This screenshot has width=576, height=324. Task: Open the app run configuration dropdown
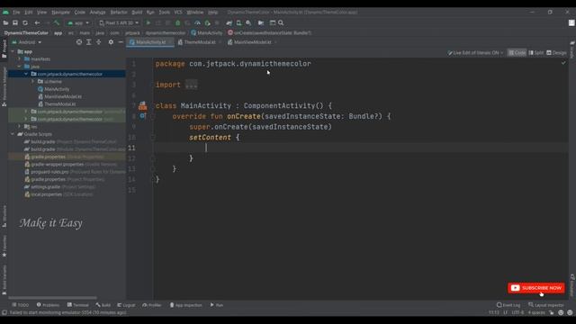pyautogui.click(x=78, y=22)
